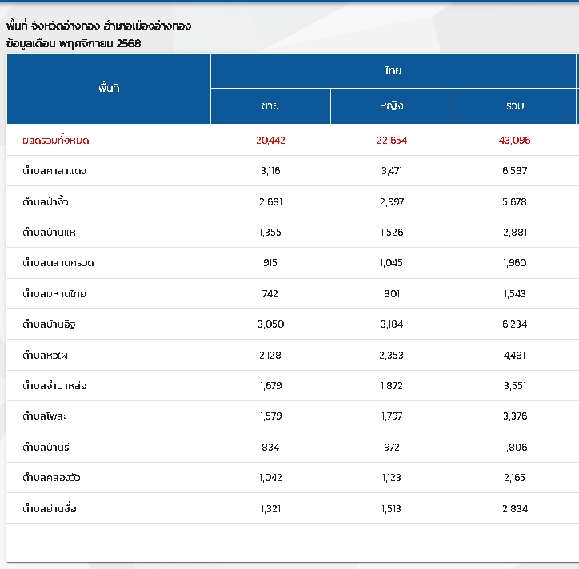Click the ไทย group column header
Screen dimensions: 579x569
pyautogui.click(x=393, y=70)
